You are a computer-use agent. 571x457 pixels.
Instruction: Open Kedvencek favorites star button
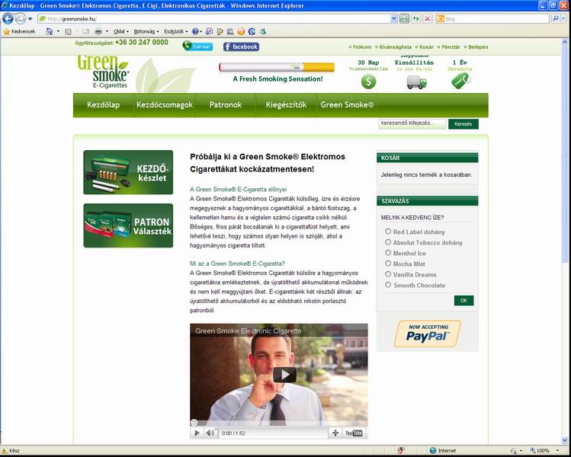(x=19, y=32)
